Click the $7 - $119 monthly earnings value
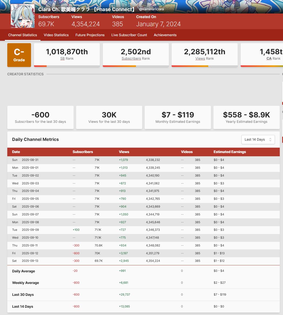The height and width of the screenshot is (315, 283). pyautogui.click(x=178, y=115)
